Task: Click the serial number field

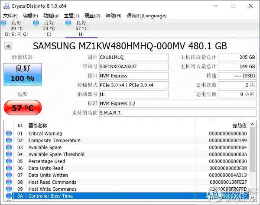Action: [133, 67]
